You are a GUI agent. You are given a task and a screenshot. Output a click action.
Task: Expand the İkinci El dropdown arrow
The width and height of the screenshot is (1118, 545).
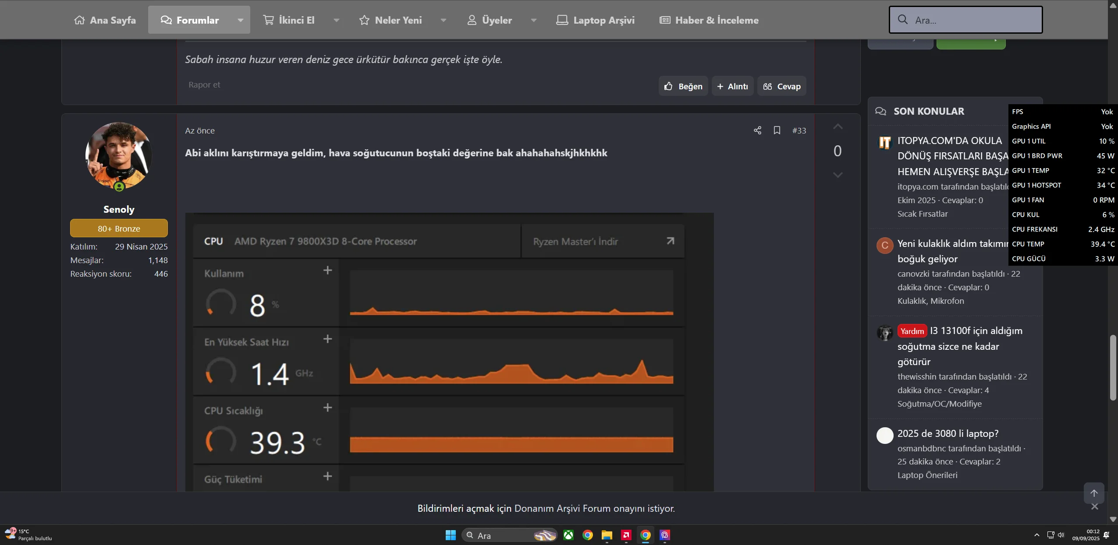pos(336,20)
